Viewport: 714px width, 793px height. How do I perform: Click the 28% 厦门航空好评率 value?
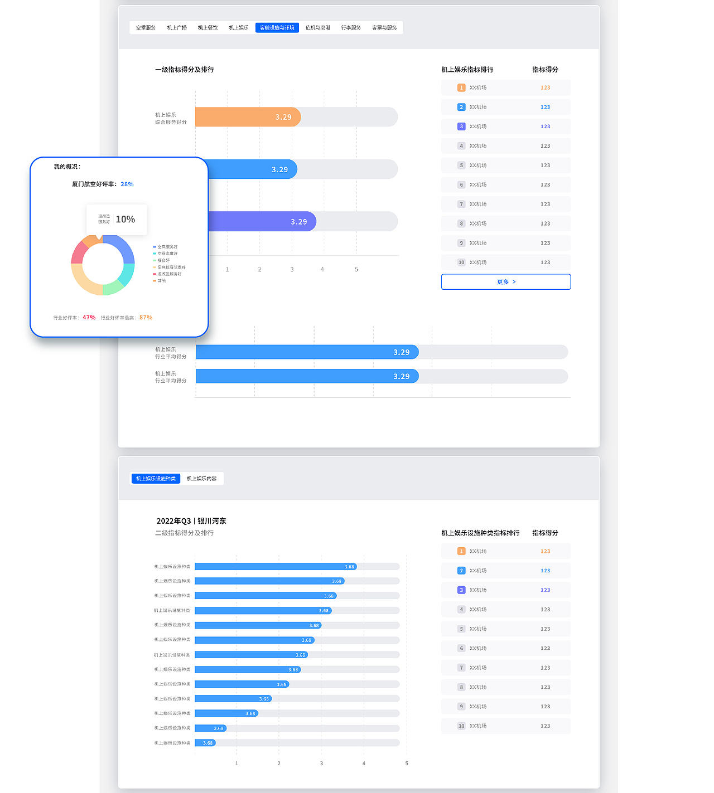127,184
